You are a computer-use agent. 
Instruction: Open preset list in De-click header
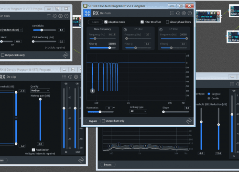pos(49,16)
